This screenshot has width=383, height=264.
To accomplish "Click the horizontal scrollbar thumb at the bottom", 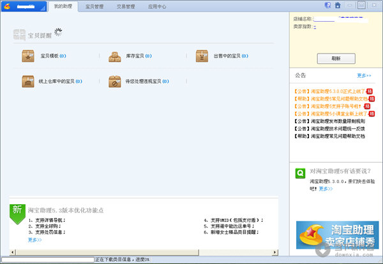I will 107,252.
